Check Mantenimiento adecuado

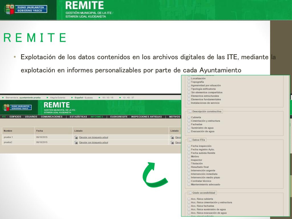pos(189,184)
